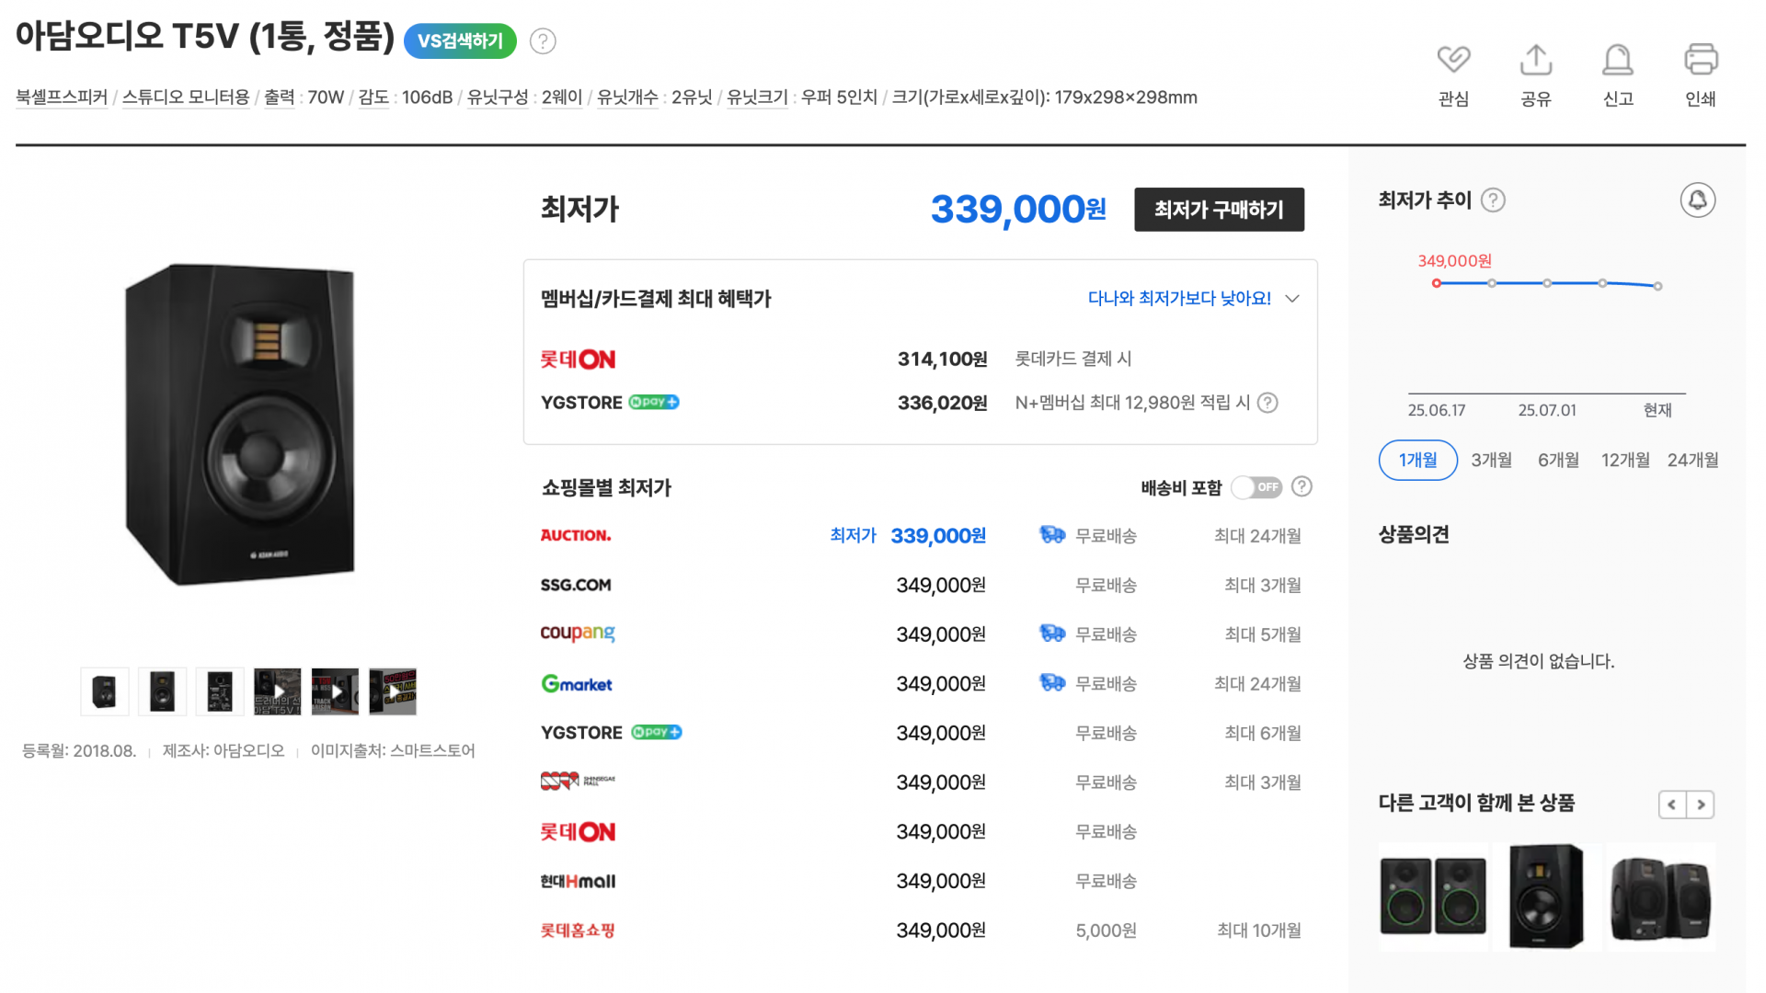
Task: Select 24개월 price trend tab
Action: [1692, 460]
